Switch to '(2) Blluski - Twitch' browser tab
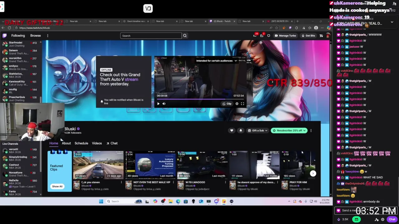 point(222,21)
